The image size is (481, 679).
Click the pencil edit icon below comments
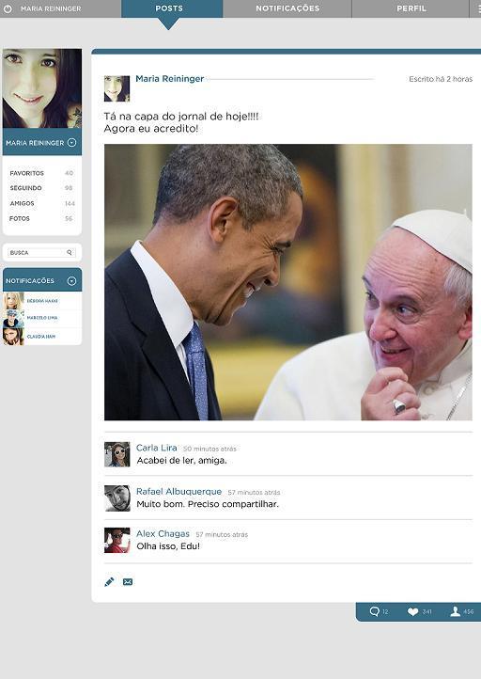pos(109,581)
